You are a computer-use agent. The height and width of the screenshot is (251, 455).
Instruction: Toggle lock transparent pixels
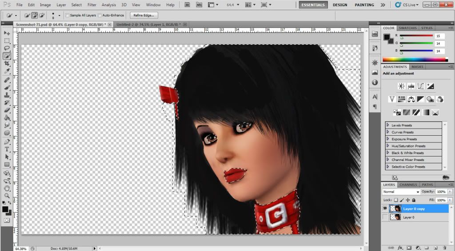click(395, 200)
